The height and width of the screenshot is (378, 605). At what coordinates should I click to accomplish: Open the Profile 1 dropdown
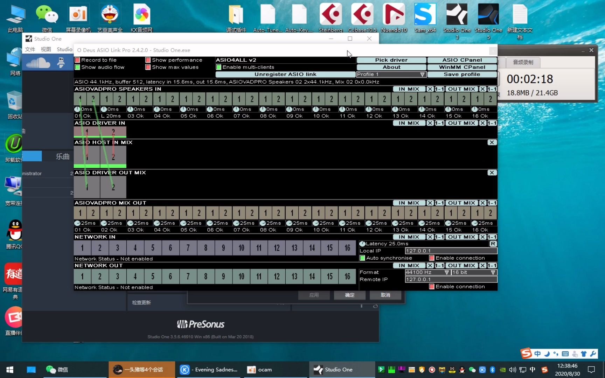[391, 74]
